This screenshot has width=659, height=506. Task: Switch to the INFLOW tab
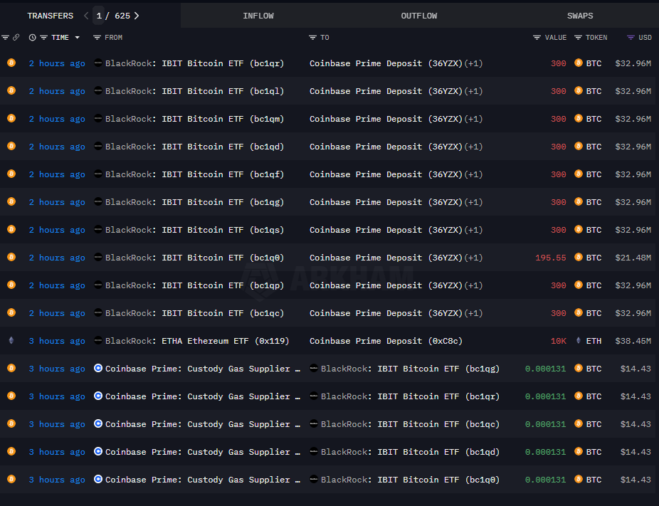(258, 16)
